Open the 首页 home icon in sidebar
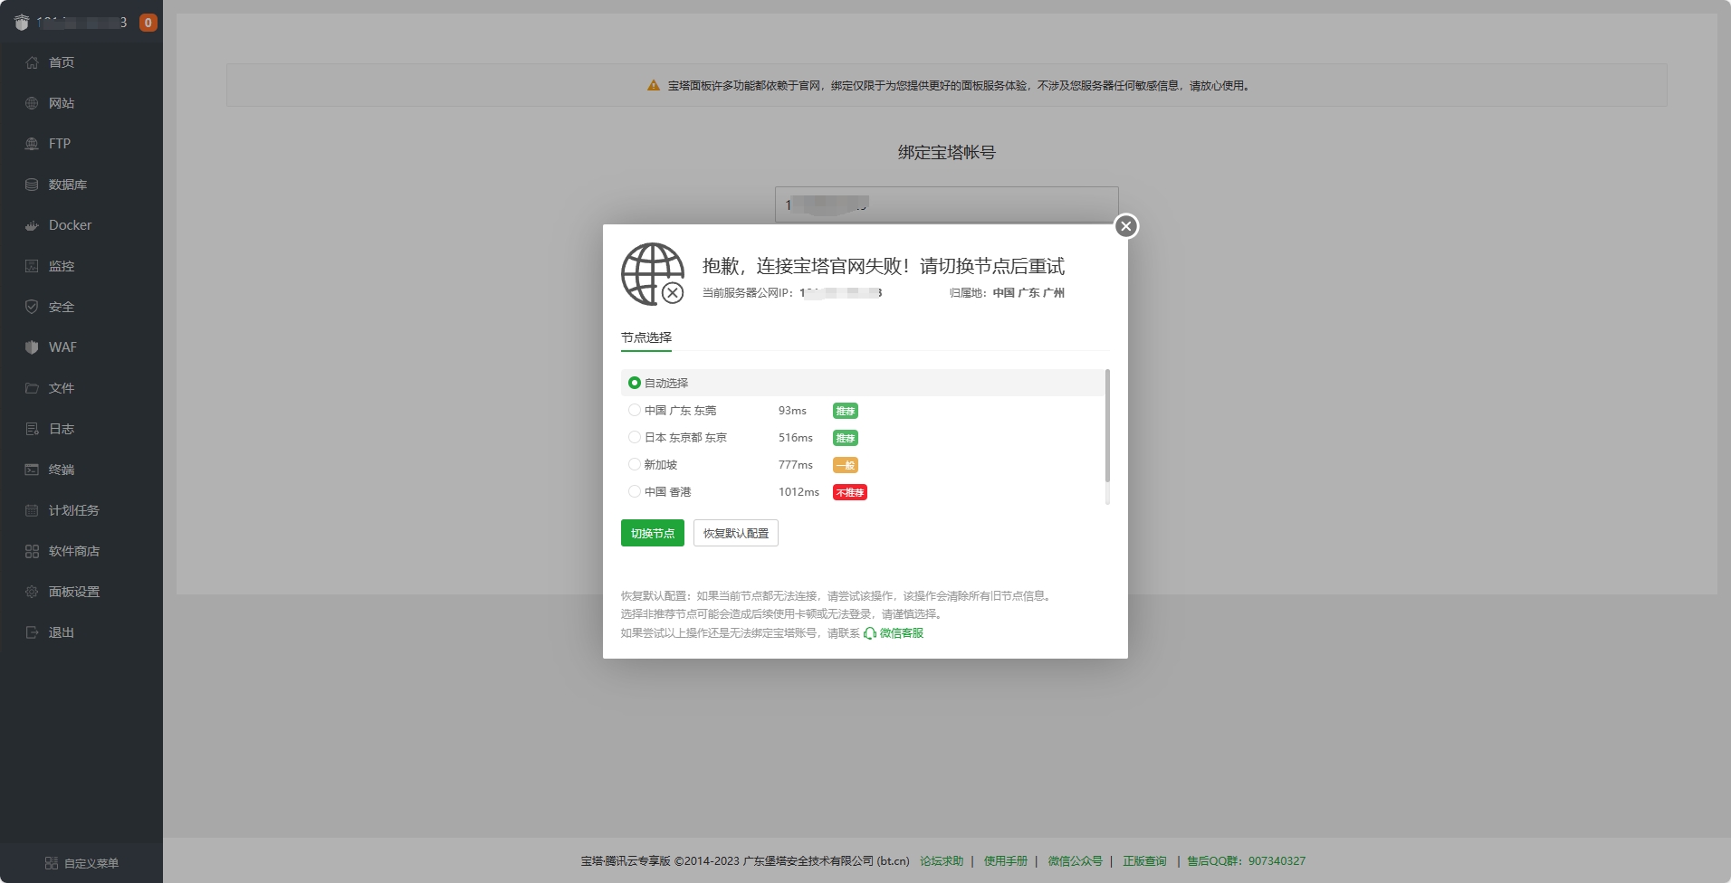The width and height of the screenshot is (1731, 883). click(32, 62)
